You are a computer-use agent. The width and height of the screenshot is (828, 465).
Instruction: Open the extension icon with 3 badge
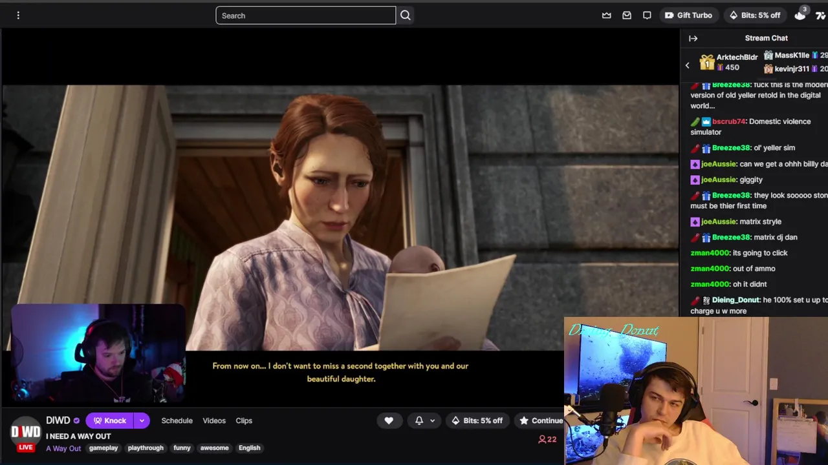point(801,14)
